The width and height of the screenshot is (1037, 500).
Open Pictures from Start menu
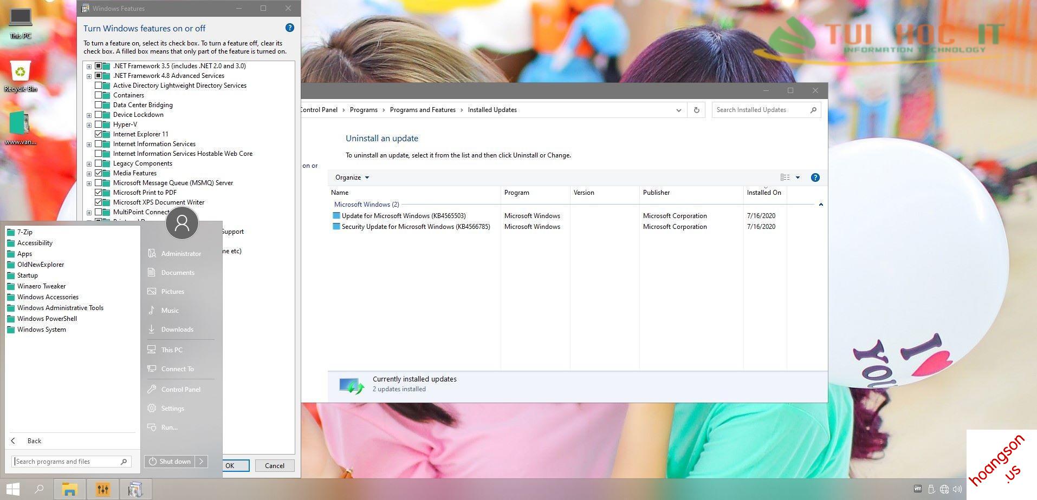pyautogui.click(x=172, y=292)
